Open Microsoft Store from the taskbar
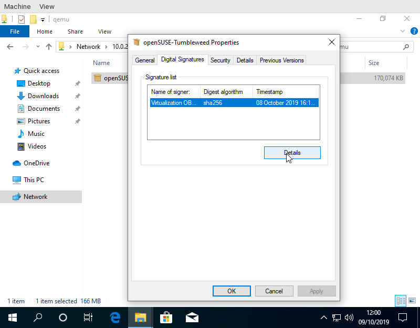The image size is (420, 328). (166, 318)
